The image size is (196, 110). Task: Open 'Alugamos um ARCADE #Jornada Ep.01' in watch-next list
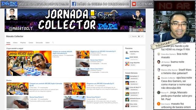pyautogui.click(x=103, y=51)
